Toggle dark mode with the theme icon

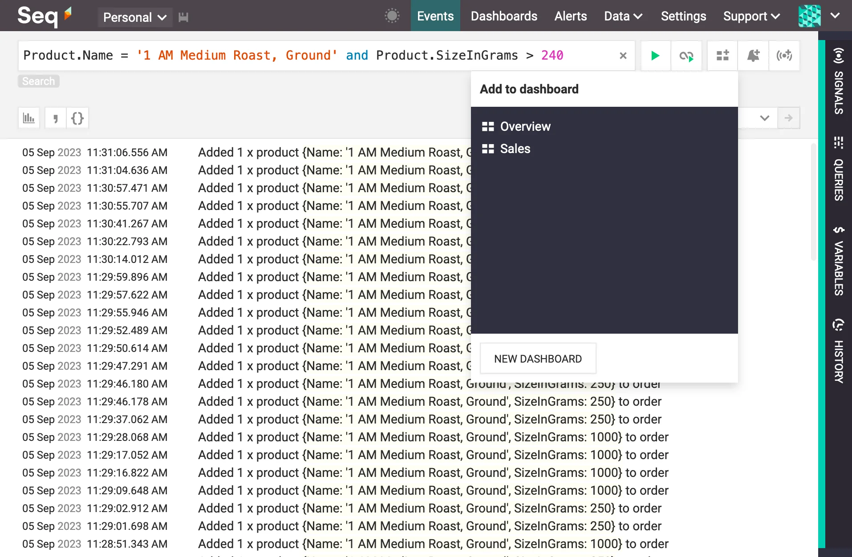click(392, 16)
